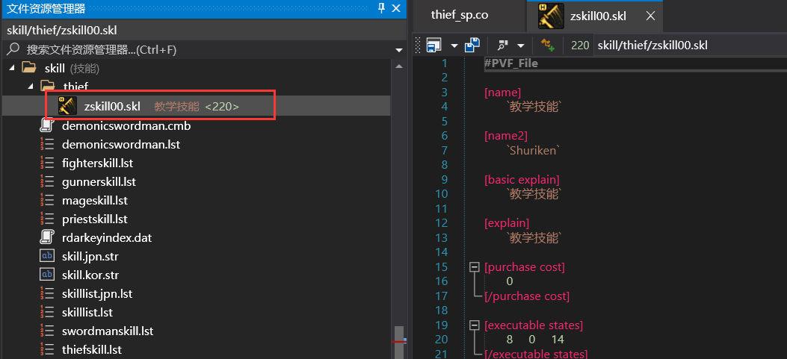Click the list icon of priestskill.lst
The image size is (787, 359).
point(46,219)
